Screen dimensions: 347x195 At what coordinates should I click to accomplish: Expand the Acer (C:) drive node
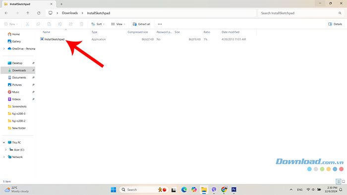pos(6,150)
